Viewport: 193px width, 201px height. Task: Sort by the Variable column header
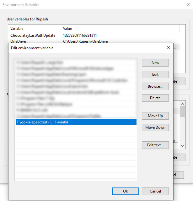(35, 29)
